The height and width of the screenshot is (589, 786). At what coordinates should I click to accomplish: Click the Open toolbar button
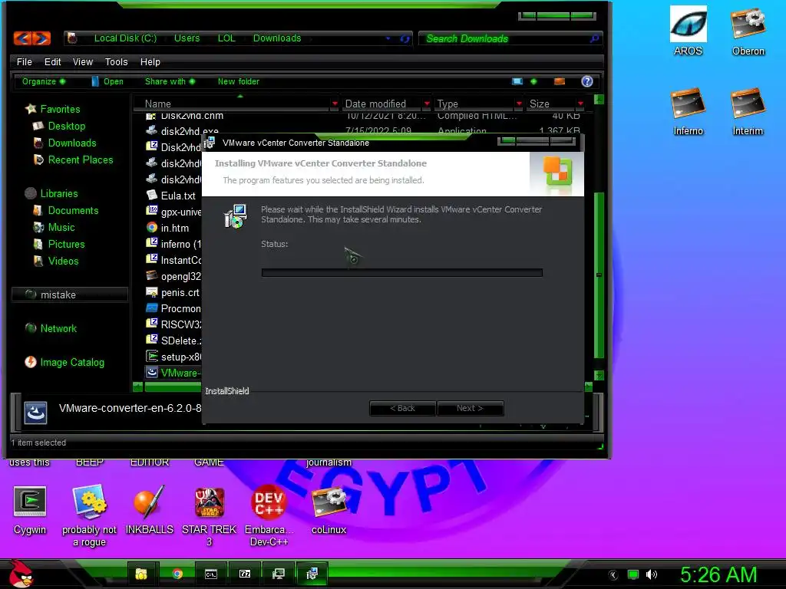click(107, 81)
